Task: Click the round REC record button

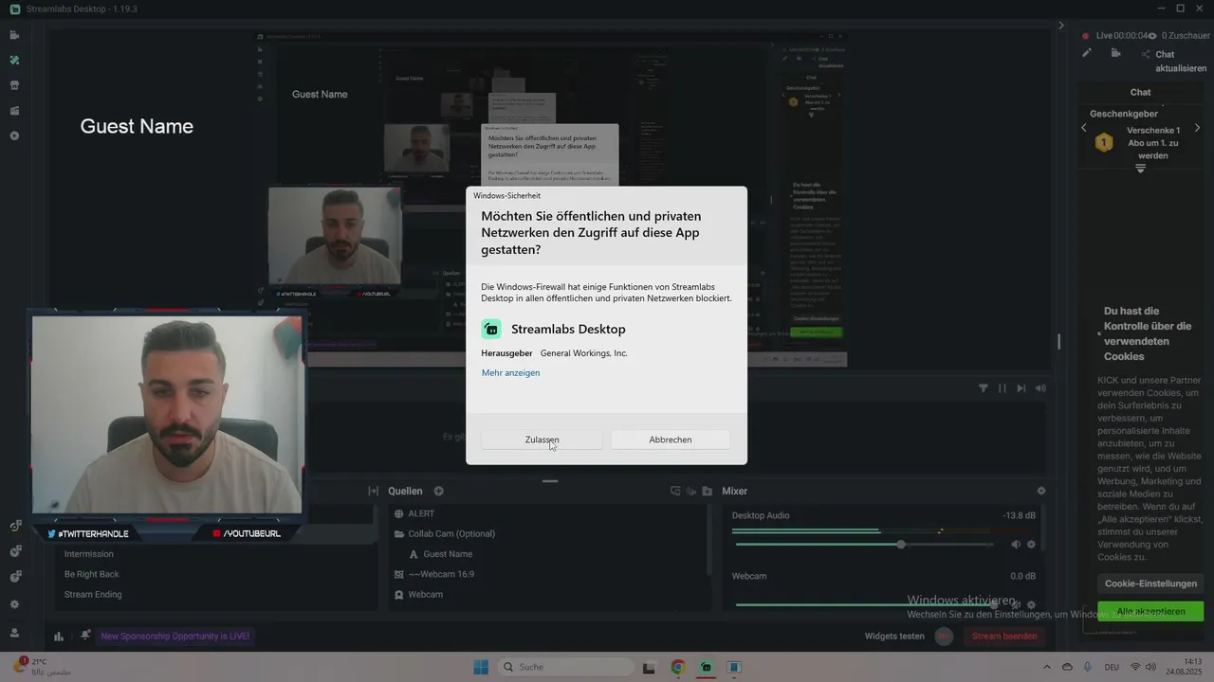Action: (x=944, y=637)
